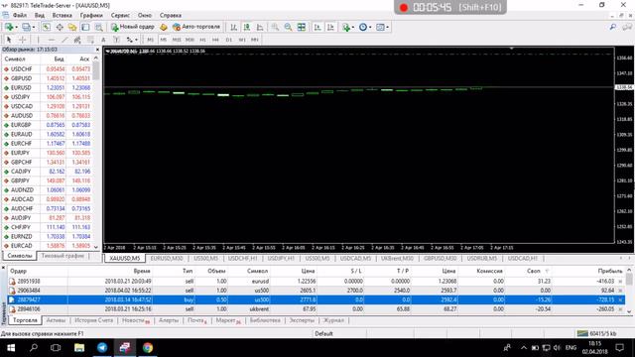Viewport: 635px width, 357px height.
Task: Expand the Templates dropdown arrow
Action: click(388, 27)
